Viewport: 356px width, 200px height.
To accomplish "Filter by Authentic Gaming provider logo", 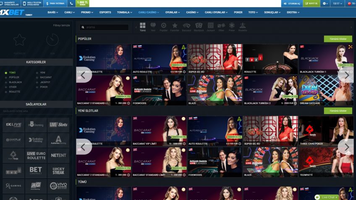I will (x=58, y=140).
